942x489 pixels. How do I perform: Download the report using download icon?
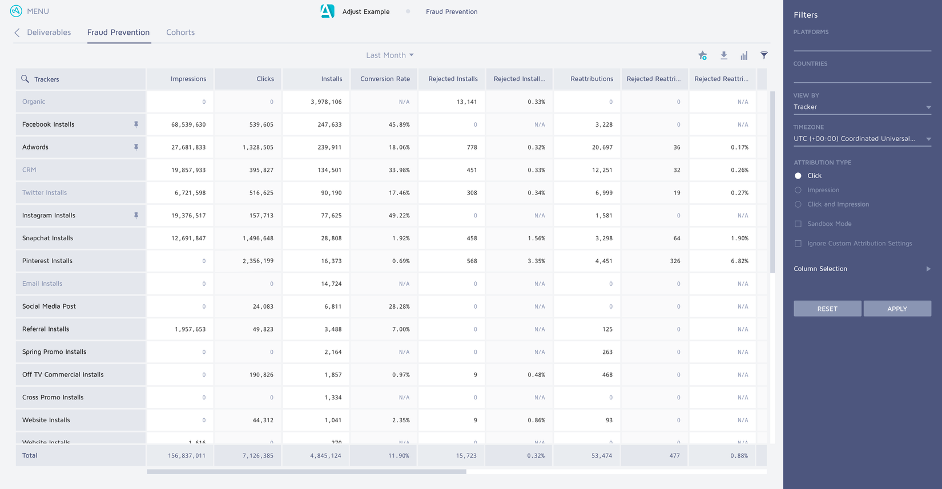pyautogui.click(x=723, y=55)
